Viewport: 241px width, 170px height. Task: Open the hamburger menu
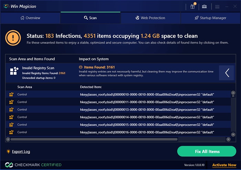[217, 7]
